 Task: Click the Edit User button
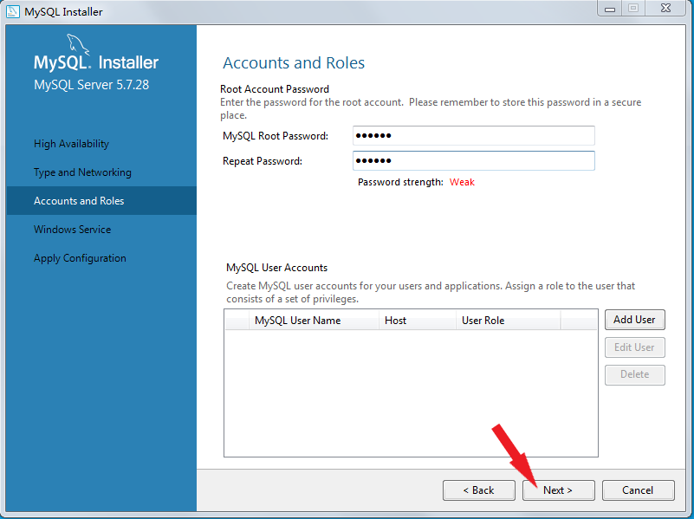point(635,347)
